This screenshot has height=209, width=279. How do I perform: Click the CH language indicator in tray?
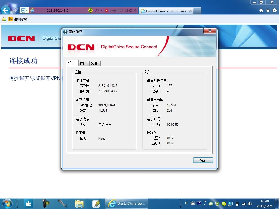pos(187,203)
